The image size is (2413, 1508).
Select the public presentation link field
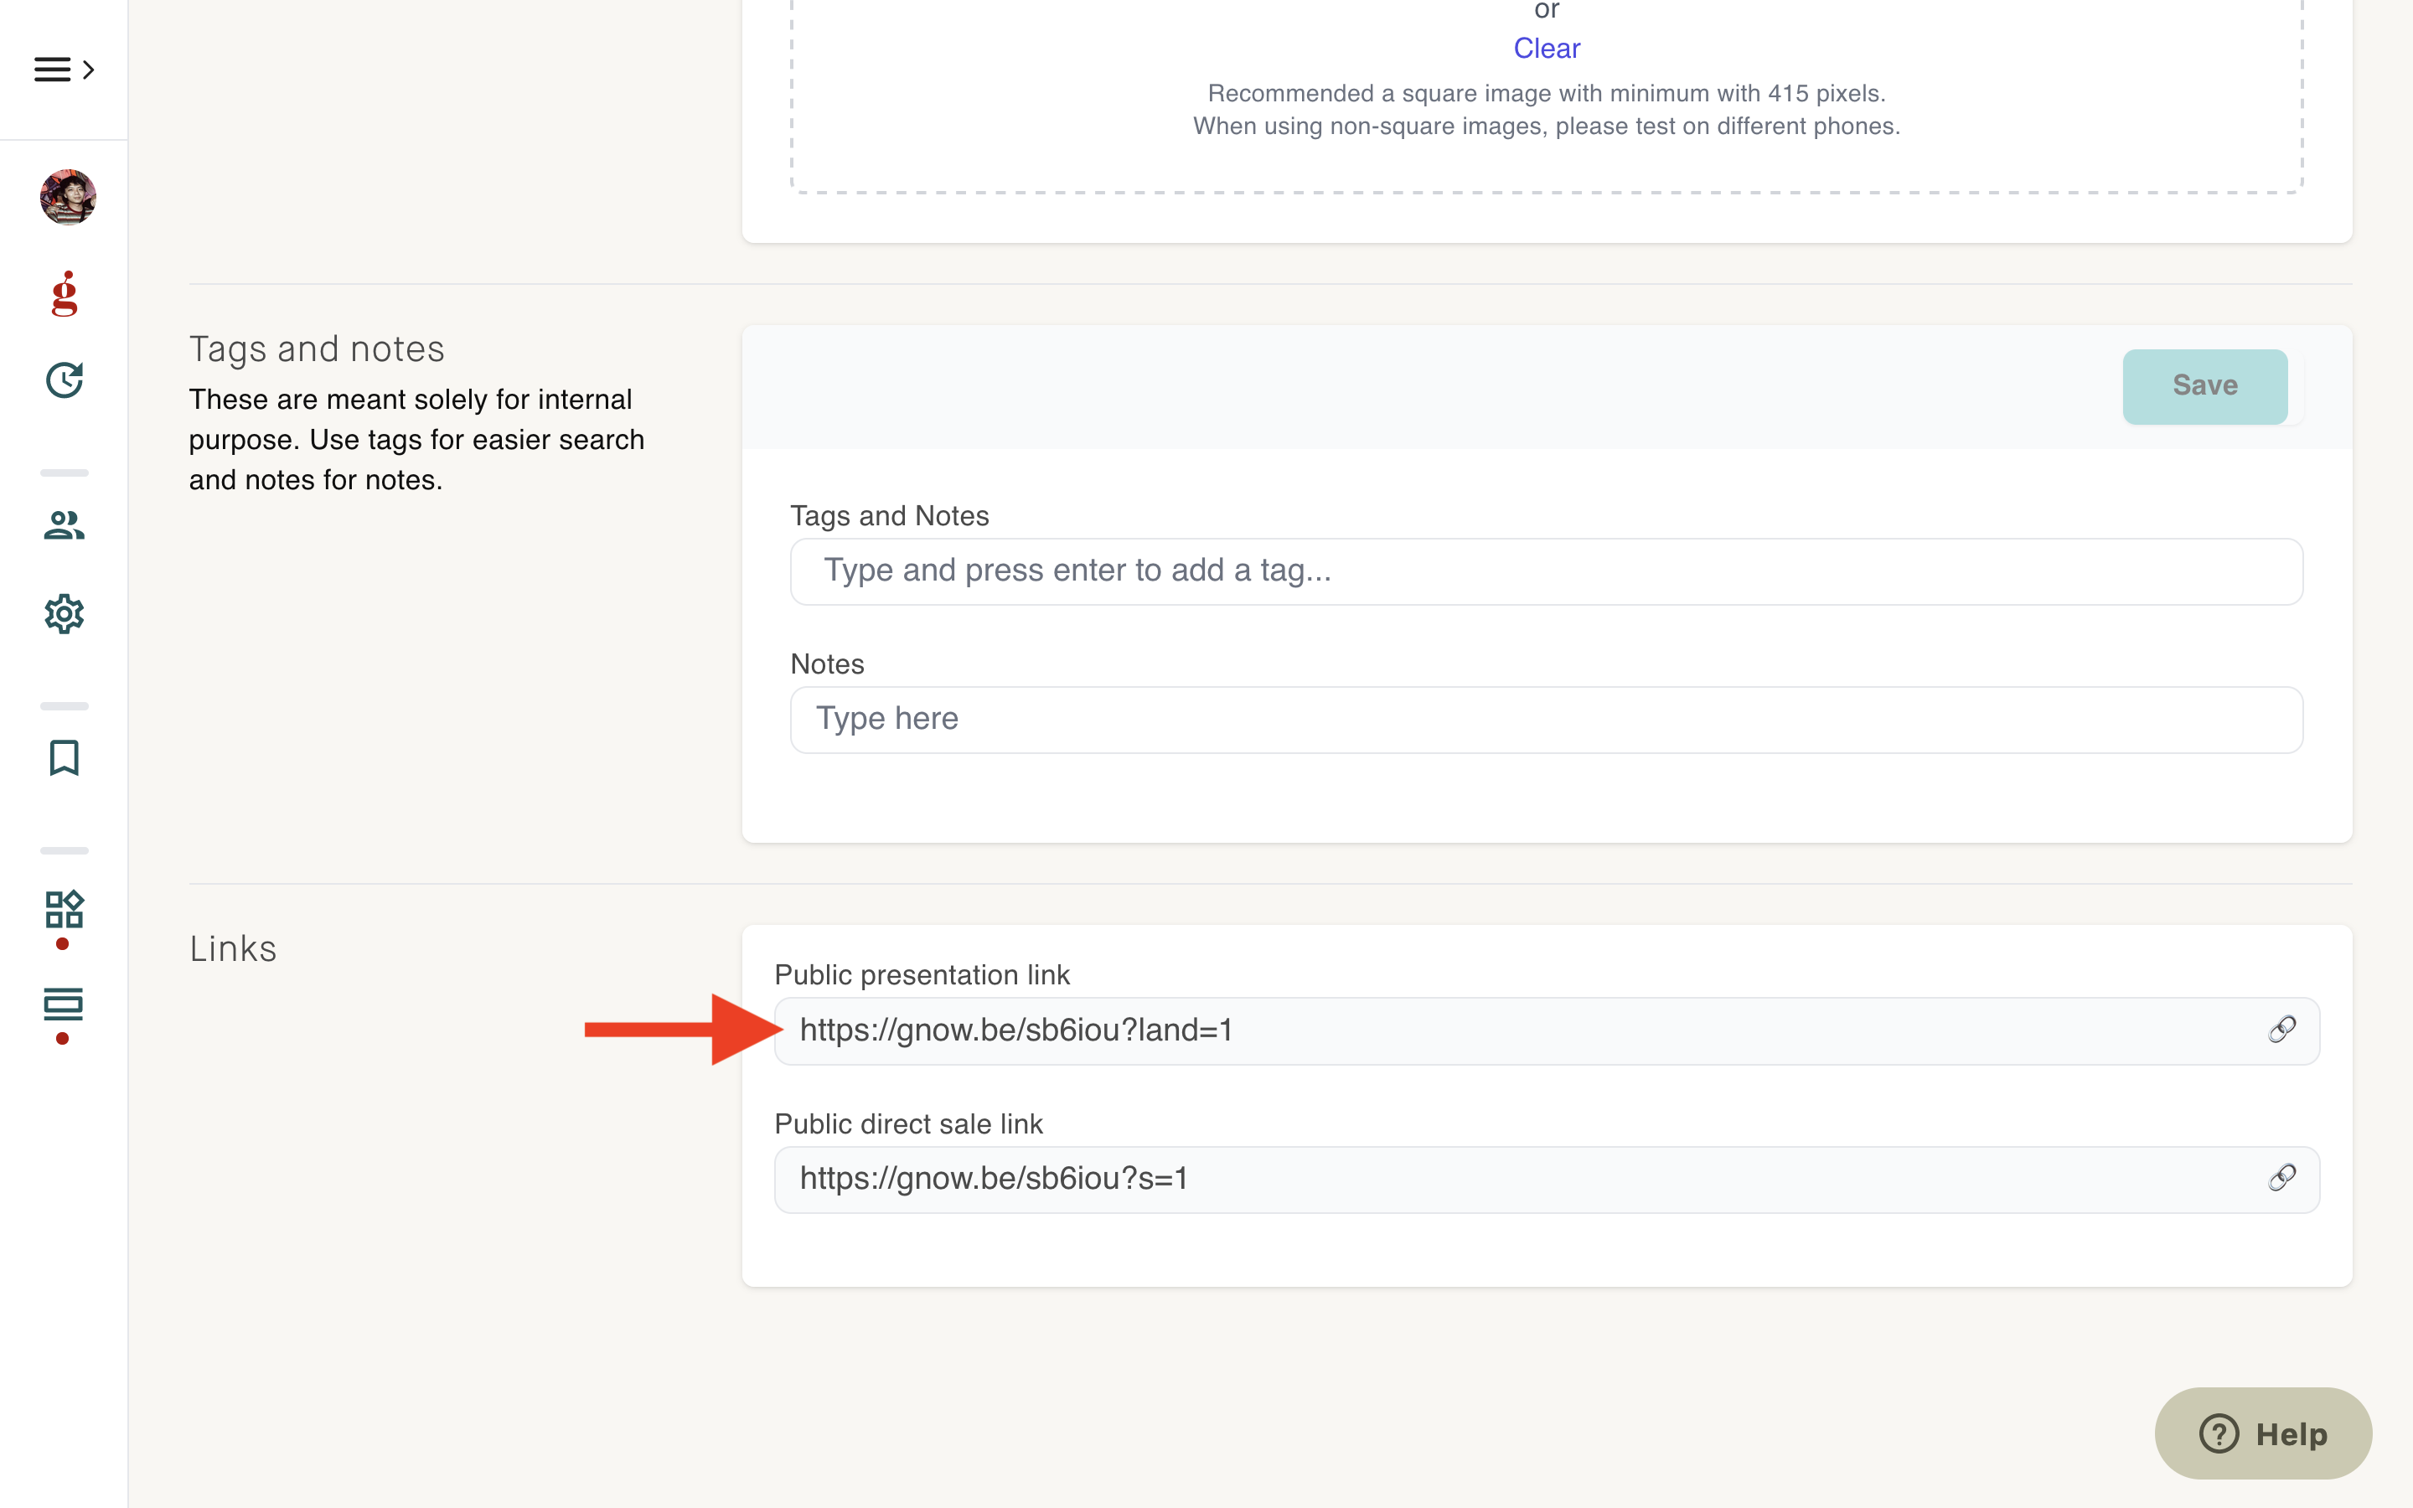tap(1547, 1030)
